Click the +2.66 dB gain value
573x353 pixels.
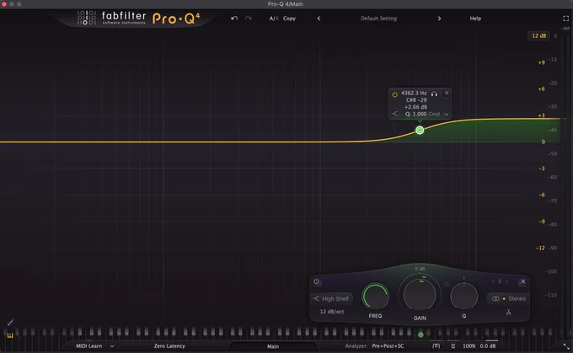(415, 107)
